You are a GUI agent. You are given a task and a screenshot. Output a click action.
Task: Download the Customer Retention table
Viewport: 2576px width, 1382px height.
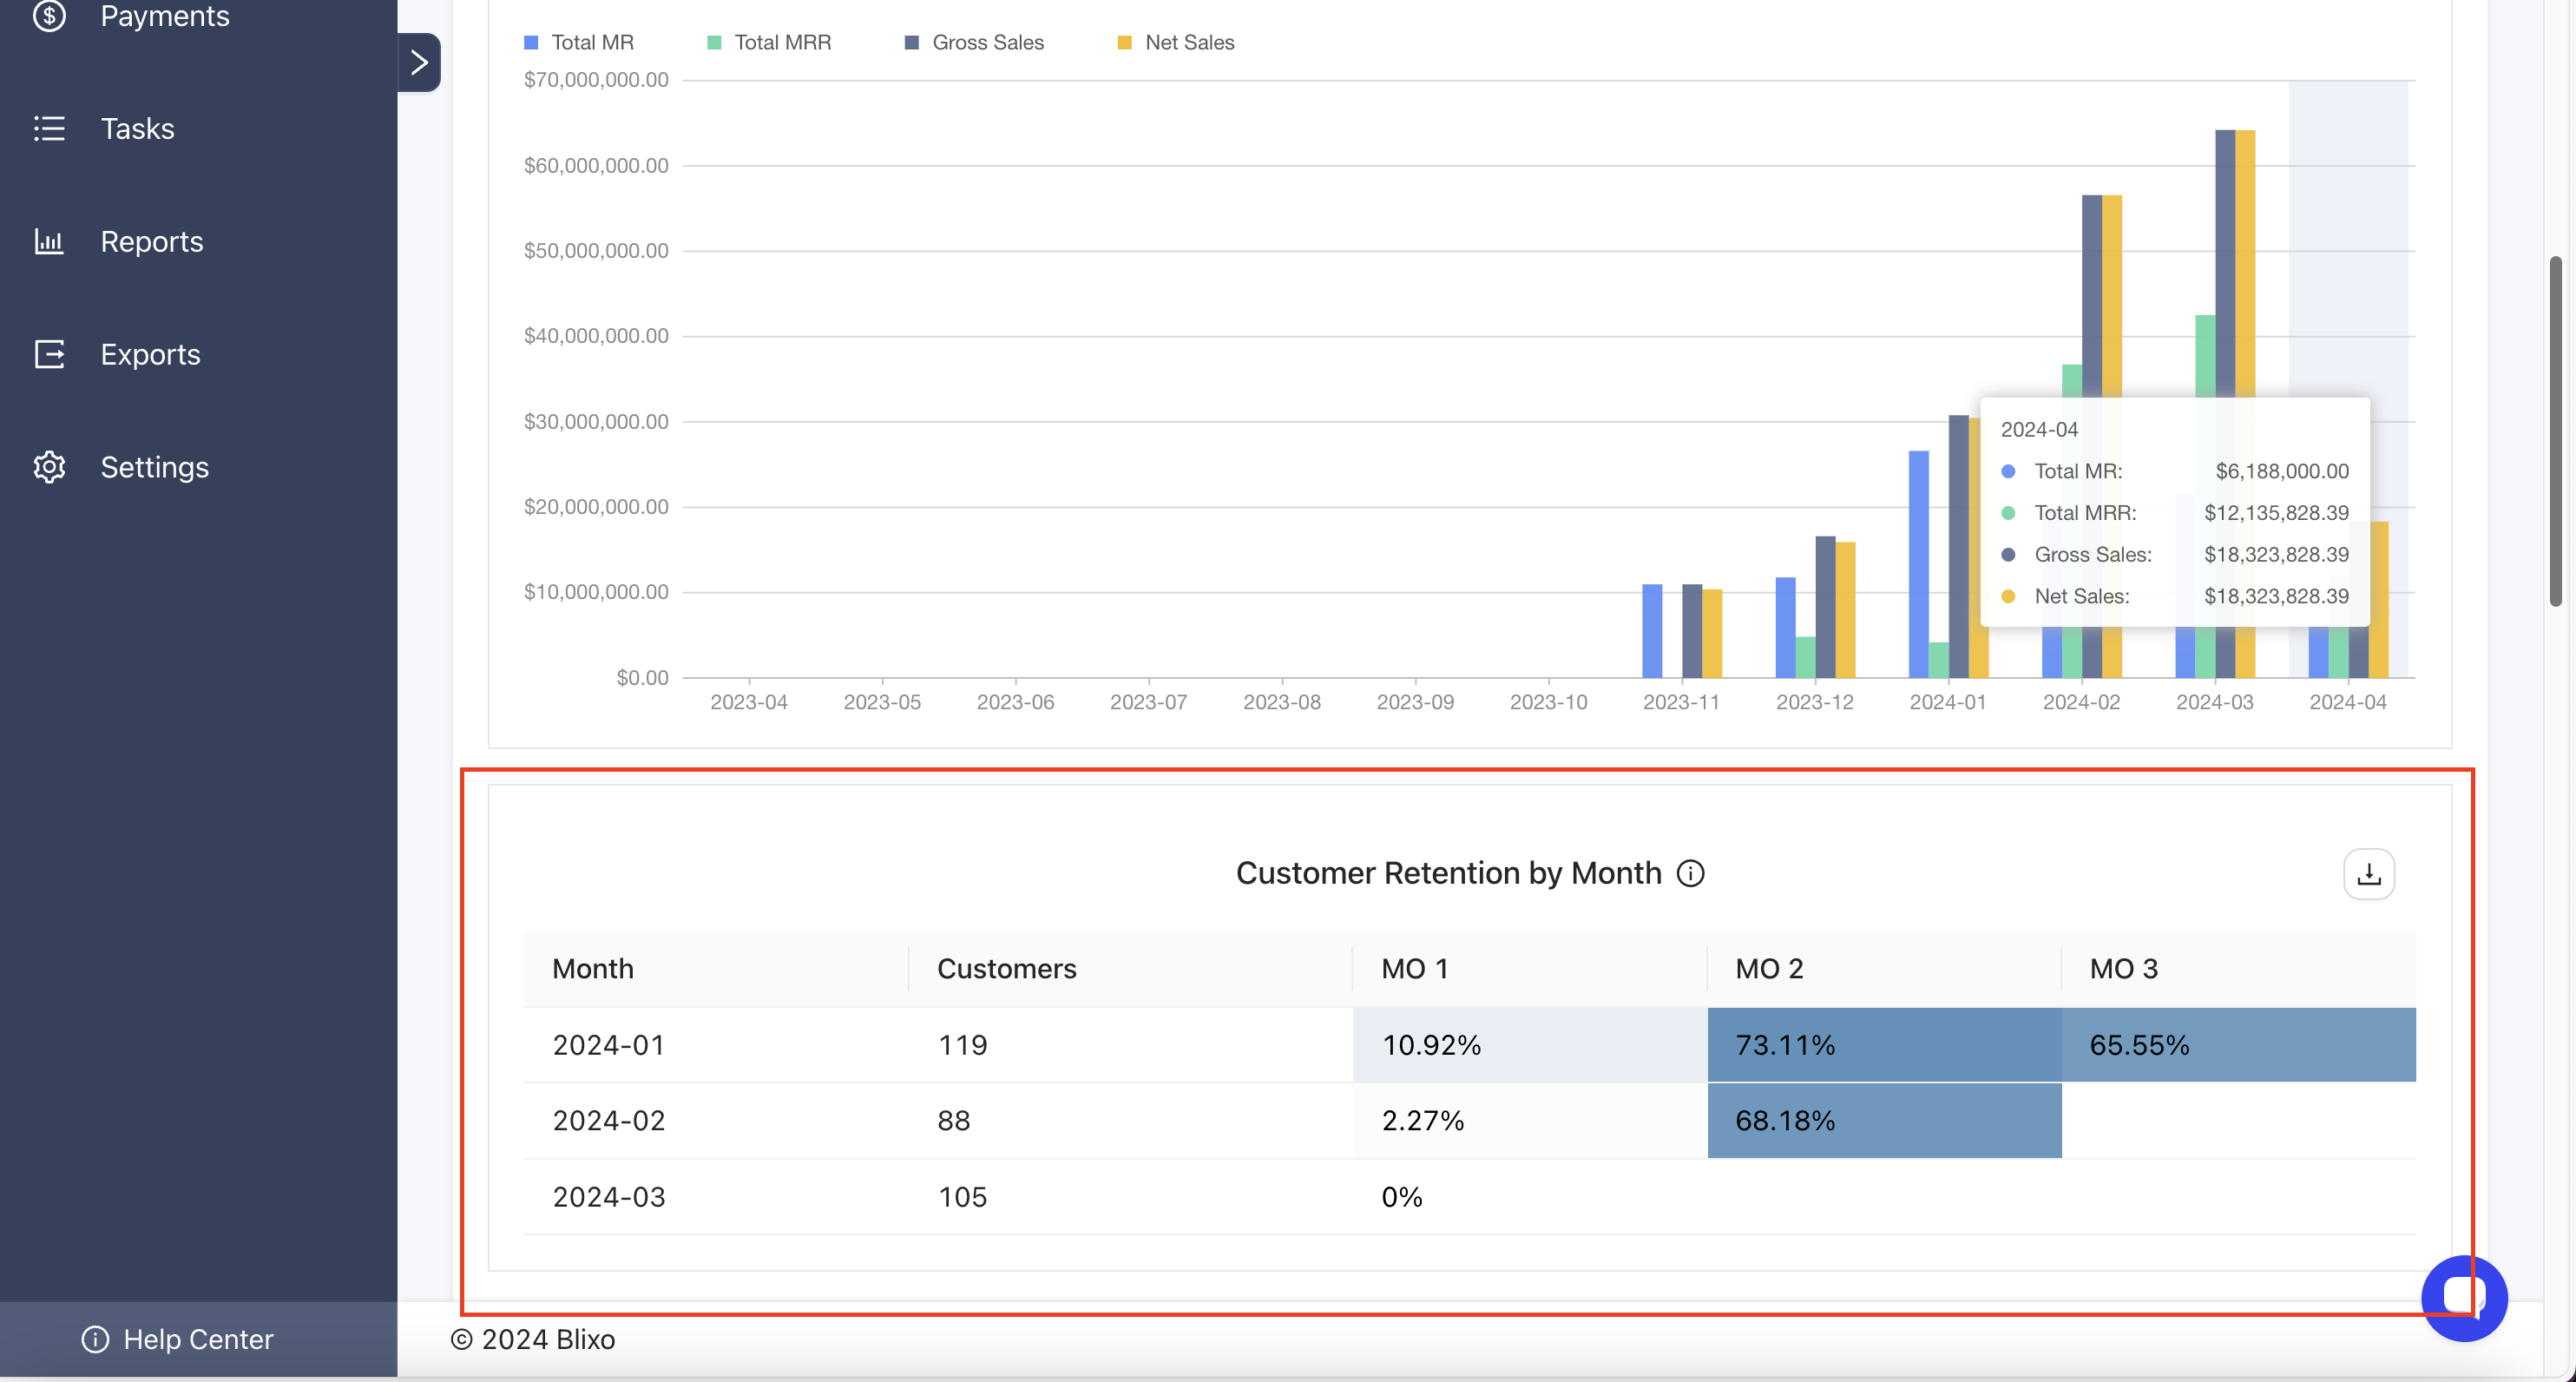coord(2368,874)
